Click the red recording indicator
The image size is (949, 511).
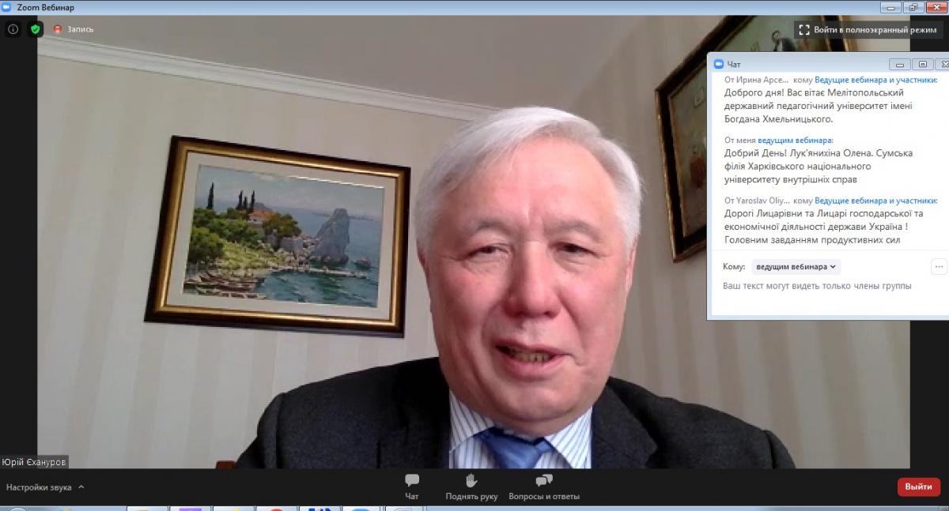click(58, 29)
